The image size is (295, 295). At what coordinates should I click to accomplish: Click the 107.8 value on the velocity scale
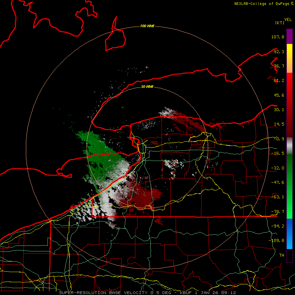click(x=278, y=37)
